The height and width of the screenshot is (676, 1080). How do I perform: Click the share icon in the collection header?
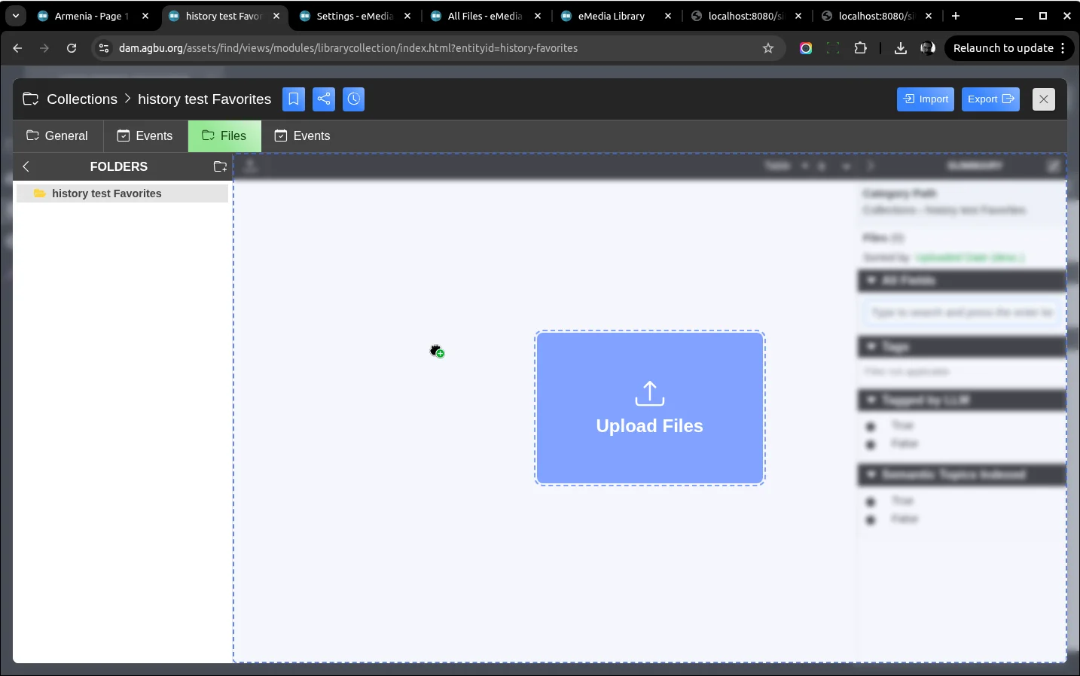324,99
